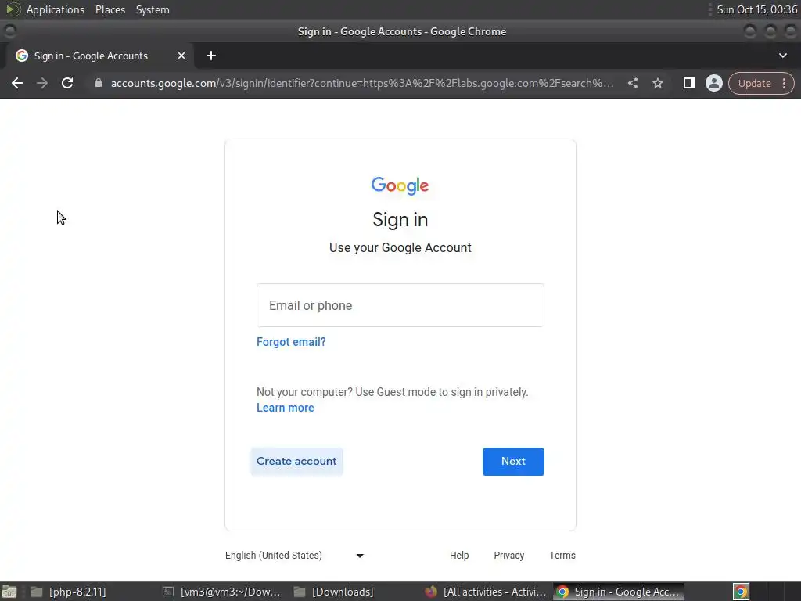801x601 pixels.
Task: Click the blue Next button
Action: tap(513, 462)
